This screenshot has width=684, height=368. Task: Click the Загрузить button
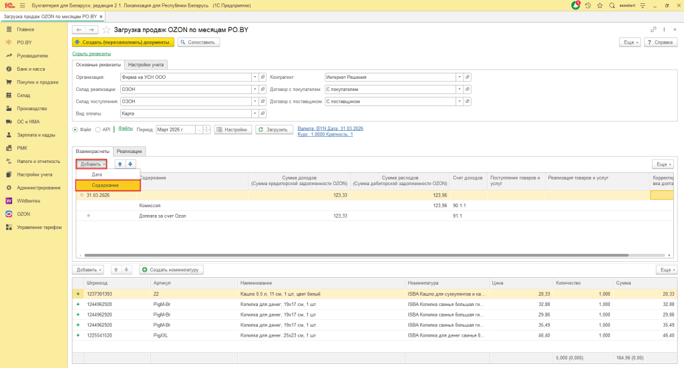pos(274,130)
